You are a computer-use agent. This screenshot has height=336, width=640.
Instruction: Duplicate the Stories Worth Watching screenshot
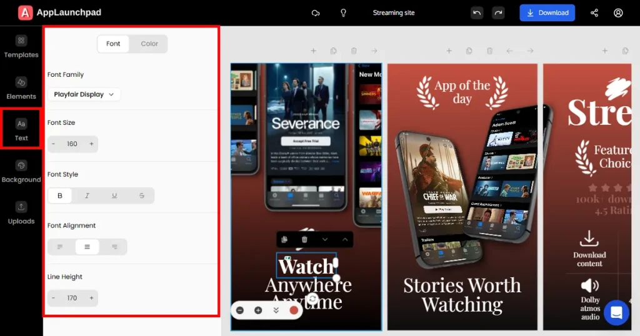[469, 51]
